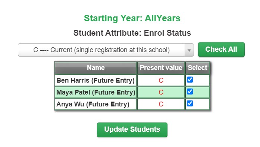Image resolution: width=260 pixels, height=147 pixels.
Task: Click the green Starting Year: AllYears heading
Action: (x=132, y=18)
